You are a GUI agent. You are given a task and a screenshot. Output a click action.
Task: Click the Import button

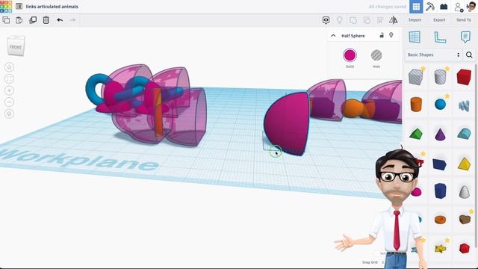point(415,20)
